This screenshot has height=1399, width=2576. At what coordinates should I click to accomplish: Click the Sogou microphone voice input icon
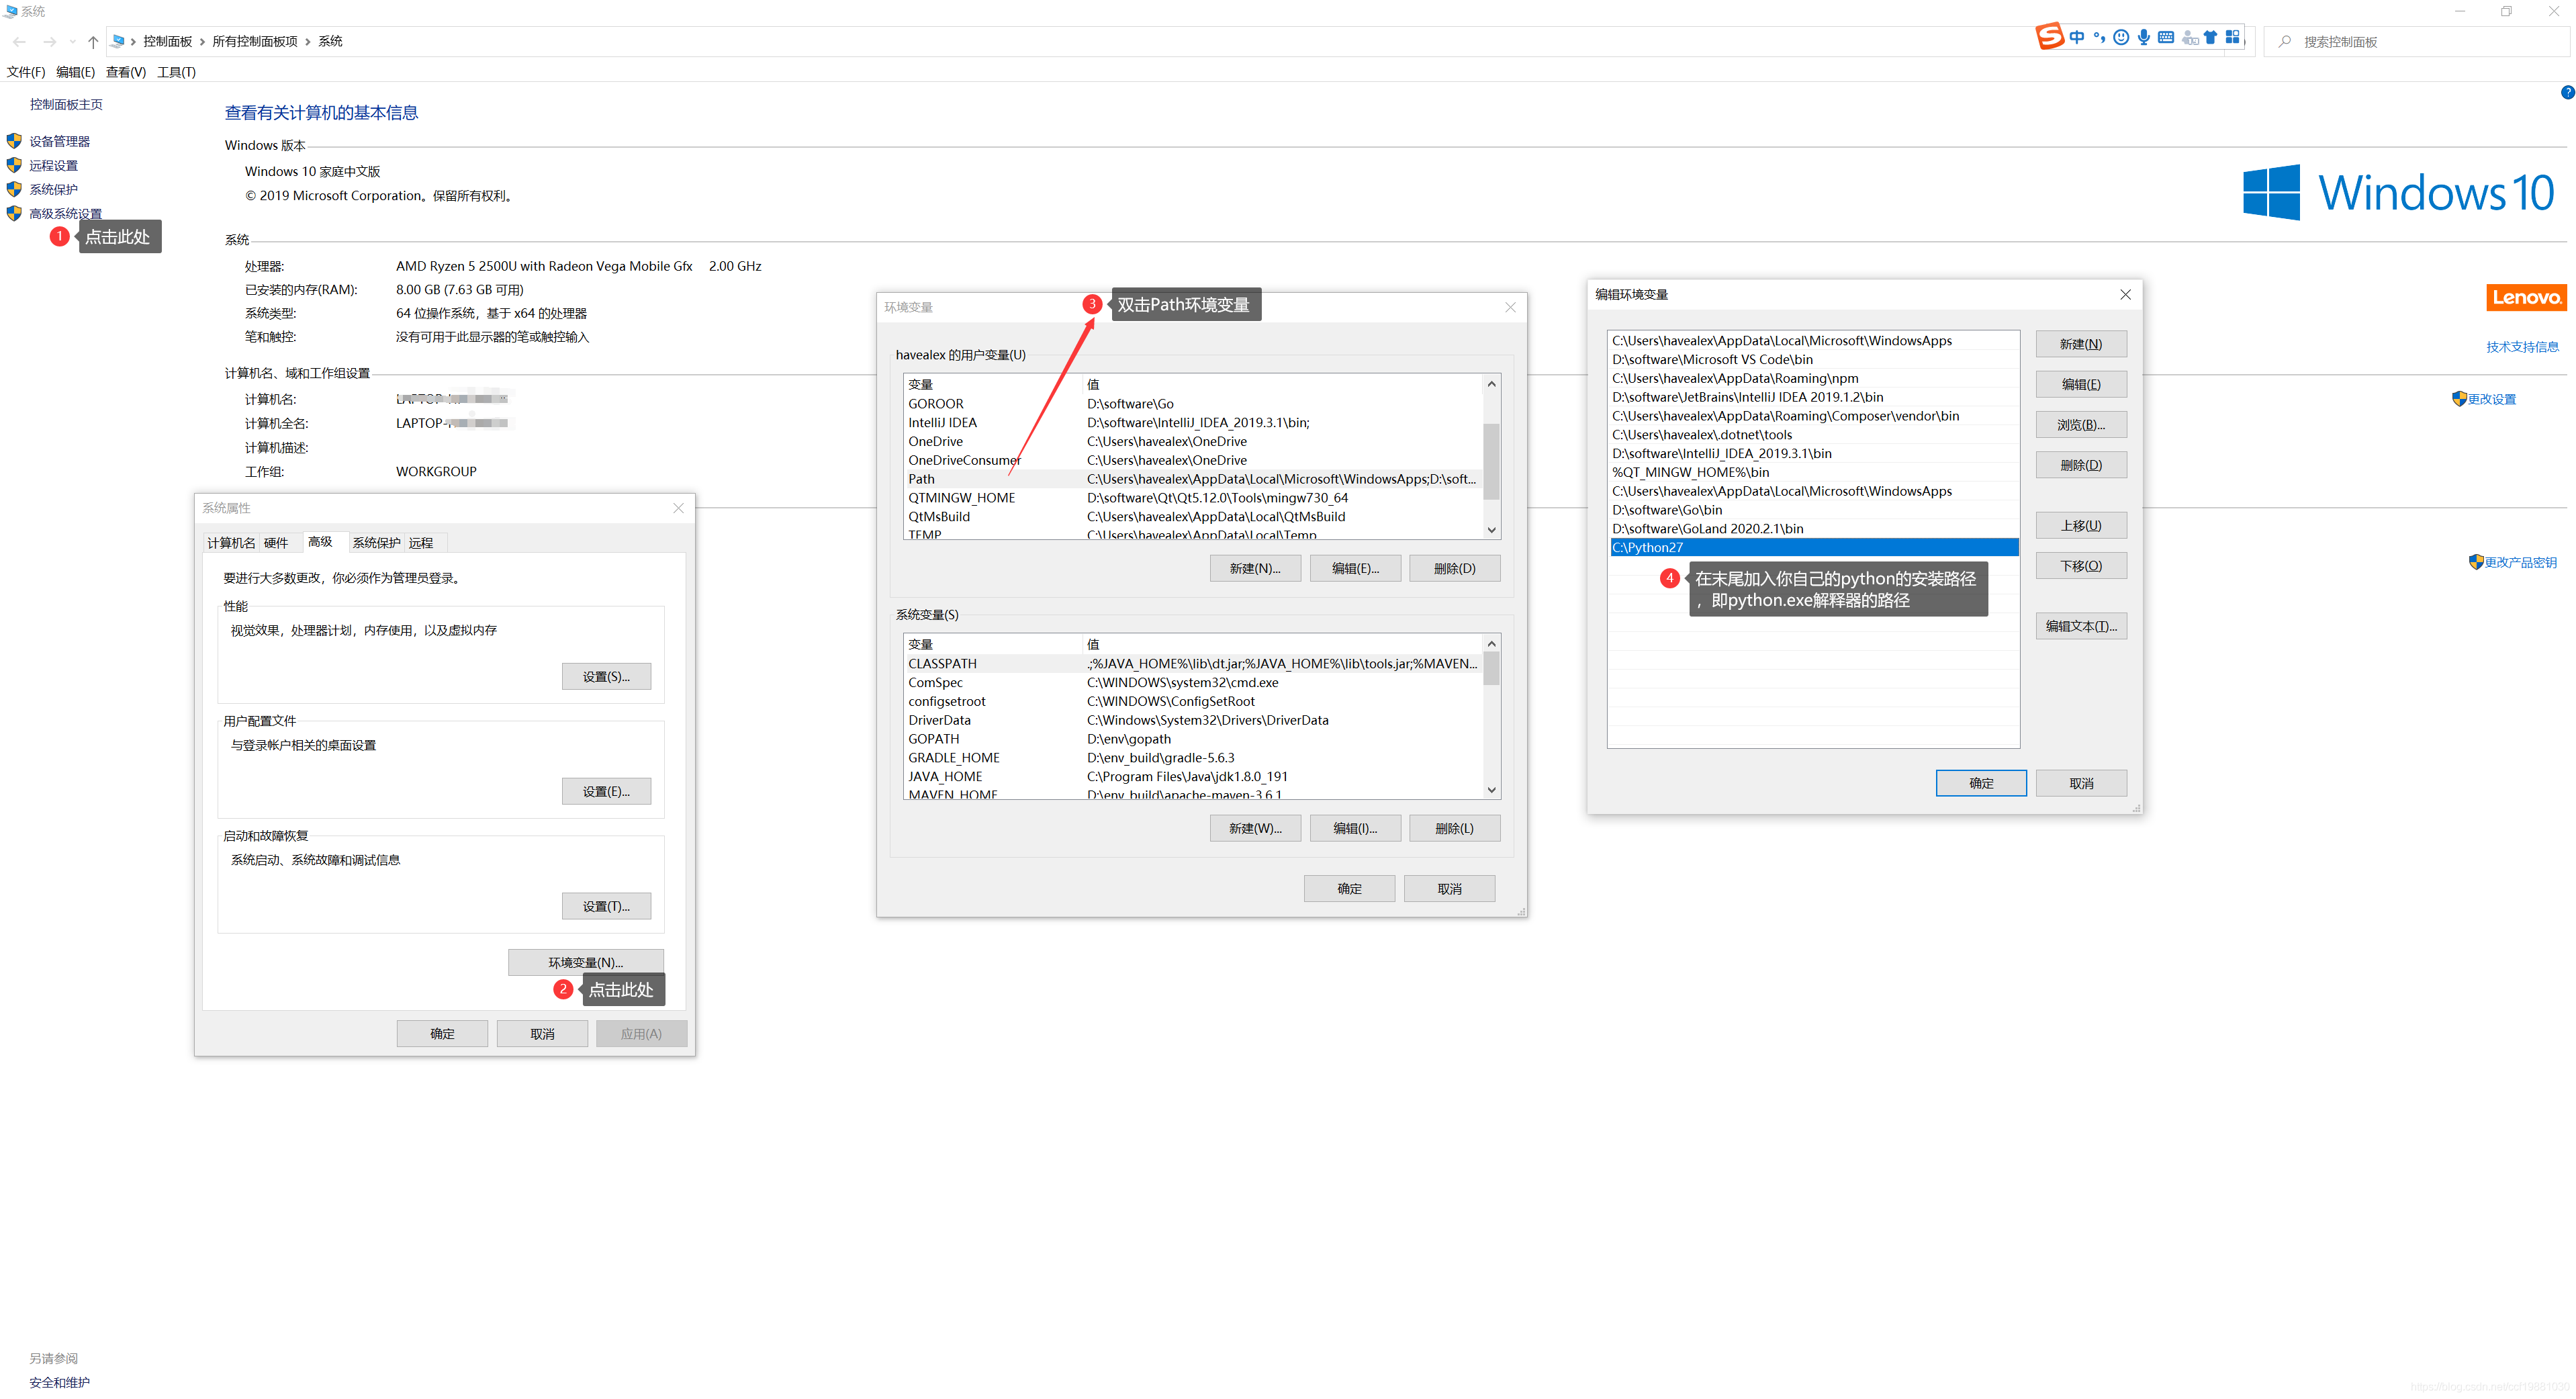pos(2143,38)
